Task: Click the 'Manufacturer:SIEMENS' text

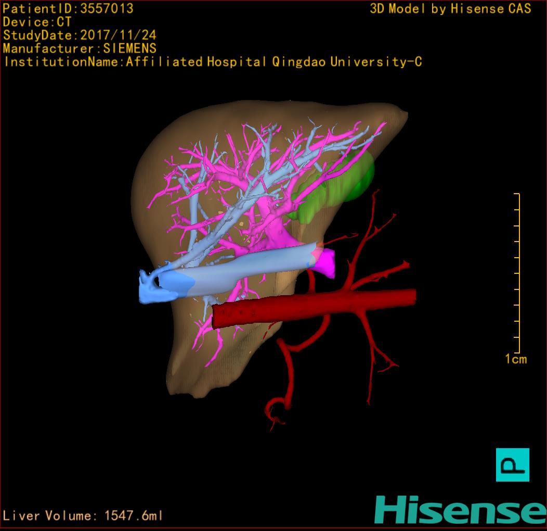Action: (x=80, y=48)
